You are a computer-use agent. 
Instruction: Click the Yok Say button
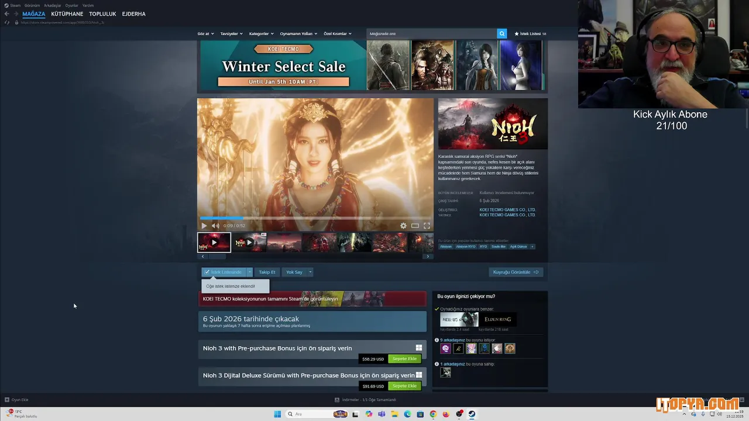pyautogui.click(x=294, y=272)
